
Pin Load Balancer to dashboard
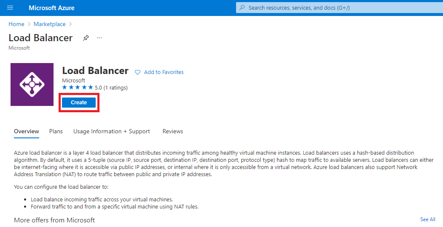pos(86,38)
